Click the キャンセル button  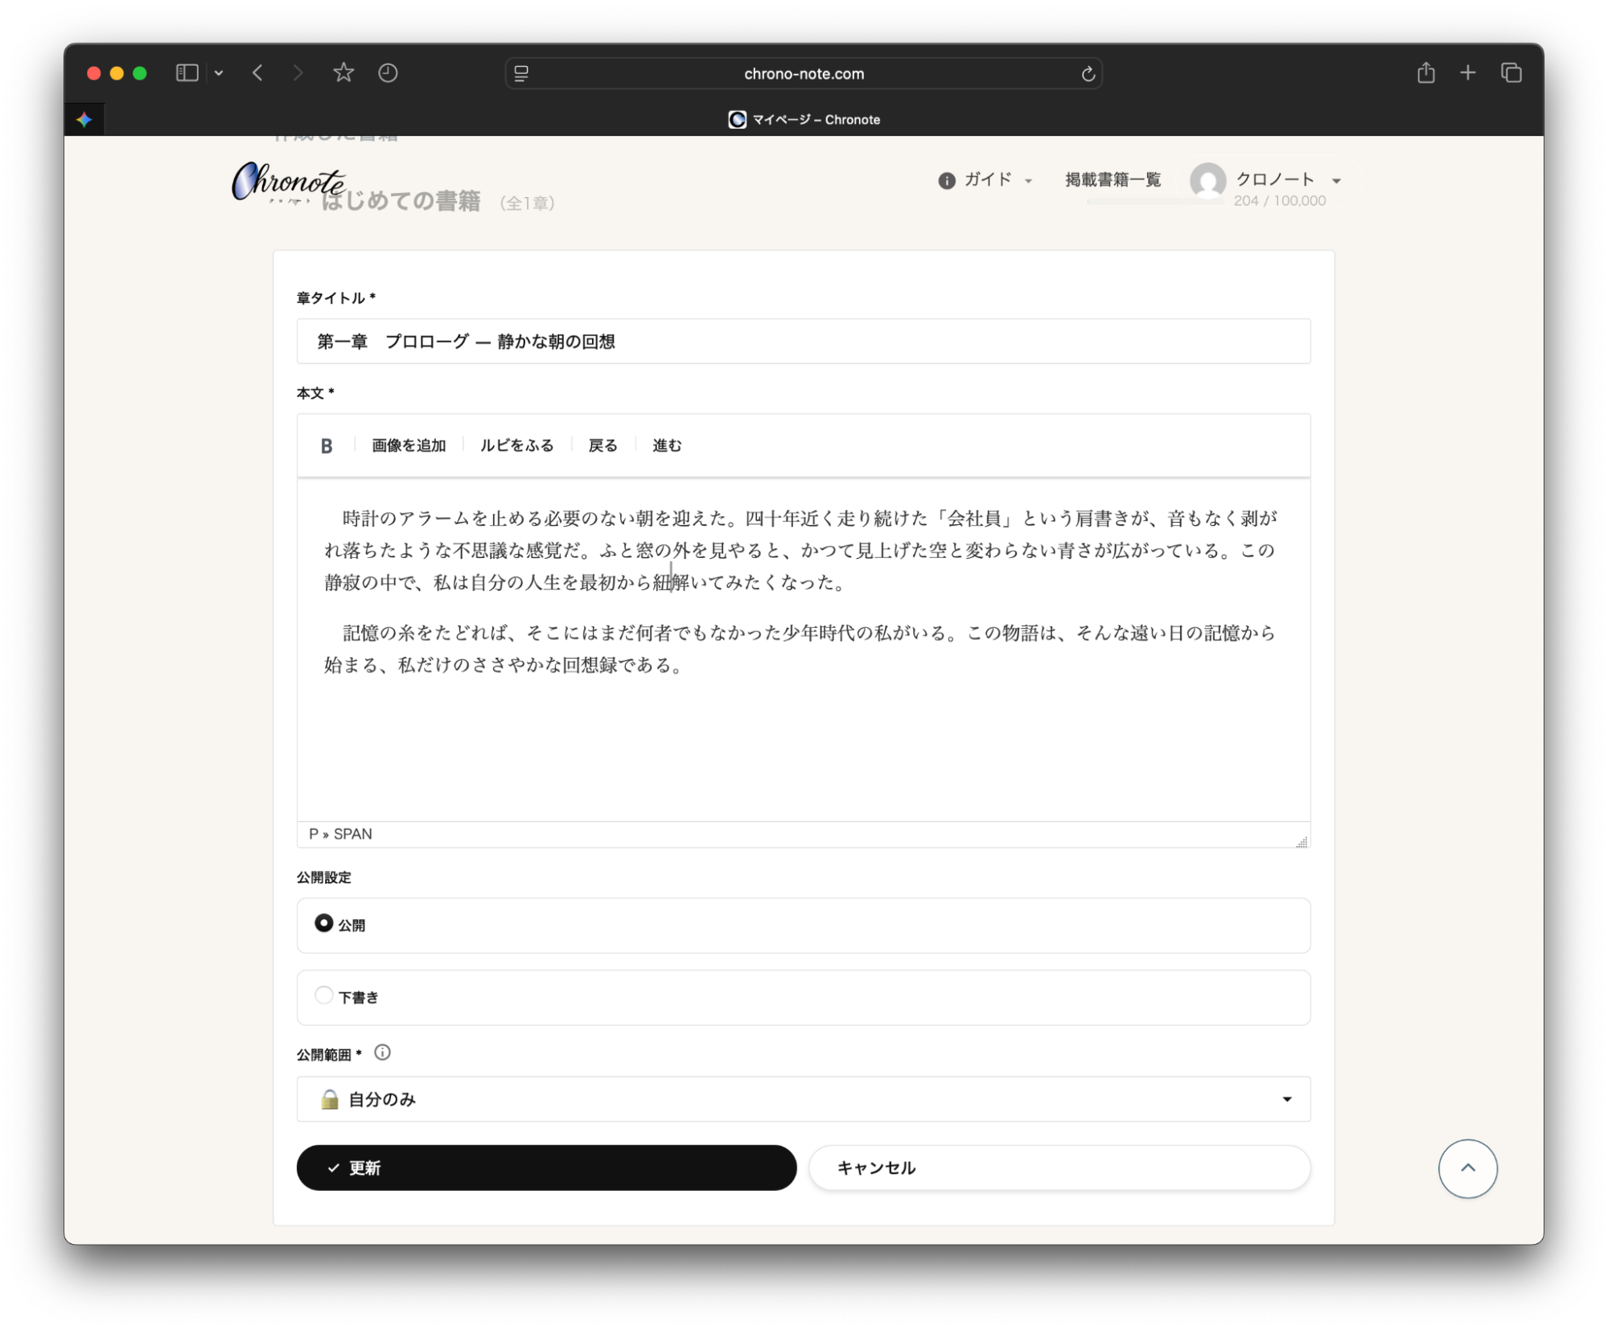click(x=1059, y=1168)
